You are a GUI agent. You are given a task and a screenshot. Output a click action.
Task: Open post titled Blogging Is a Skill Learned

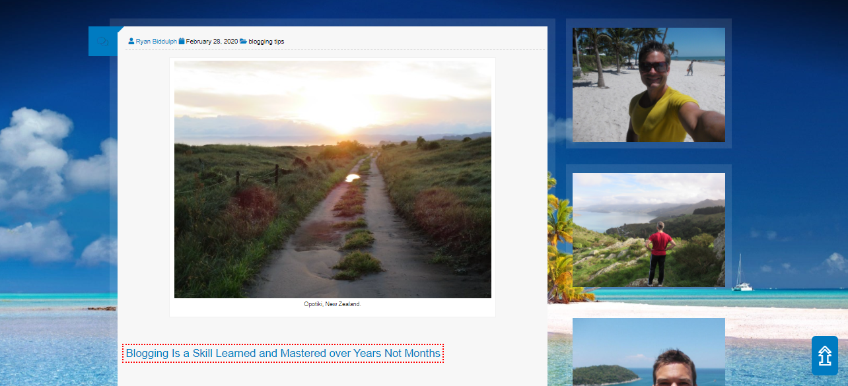click(x=283, y=353)
